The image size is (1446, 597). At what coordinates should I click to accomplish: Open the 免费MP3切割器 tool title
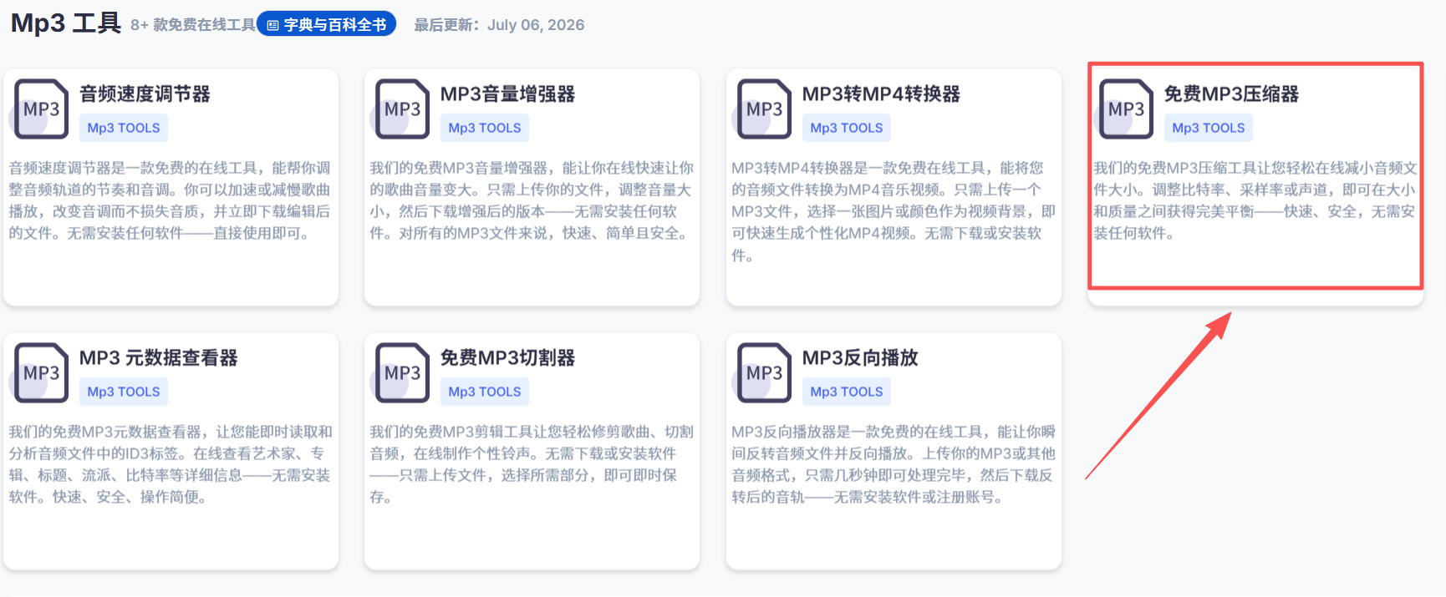pyautogui.click(x=507, y=358)
